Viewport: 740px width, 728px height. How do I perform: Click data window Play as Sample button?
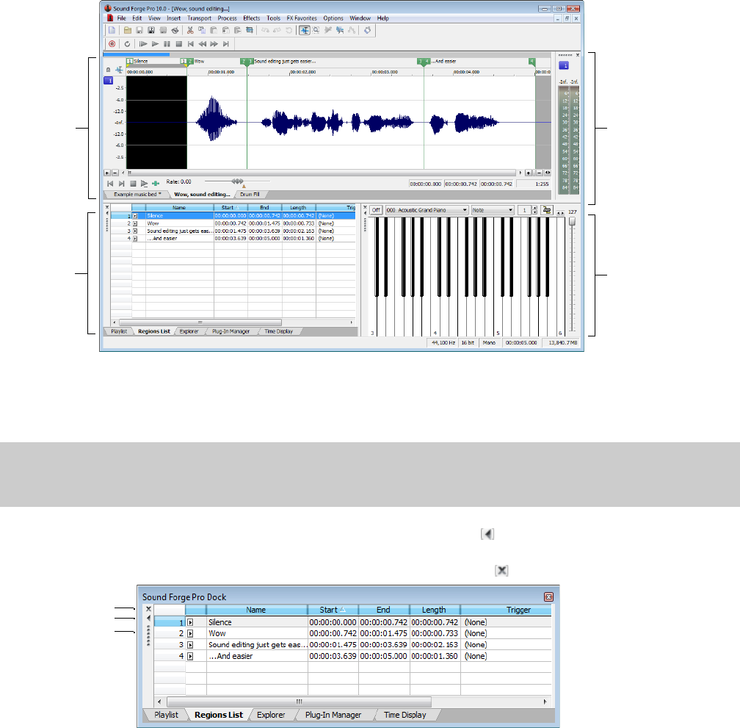point(144,184)
